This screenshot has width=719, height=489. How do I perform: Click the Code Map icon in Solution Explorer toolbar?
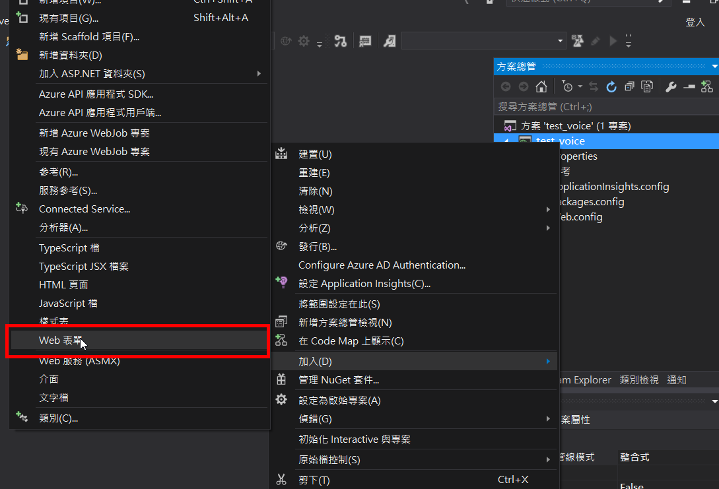(x=707, y=86)
